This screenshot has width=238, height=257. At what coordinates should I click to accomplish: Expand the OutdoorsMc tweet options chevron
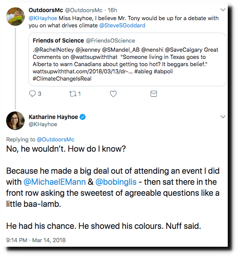pyautogui.click(x=223, y=10)
